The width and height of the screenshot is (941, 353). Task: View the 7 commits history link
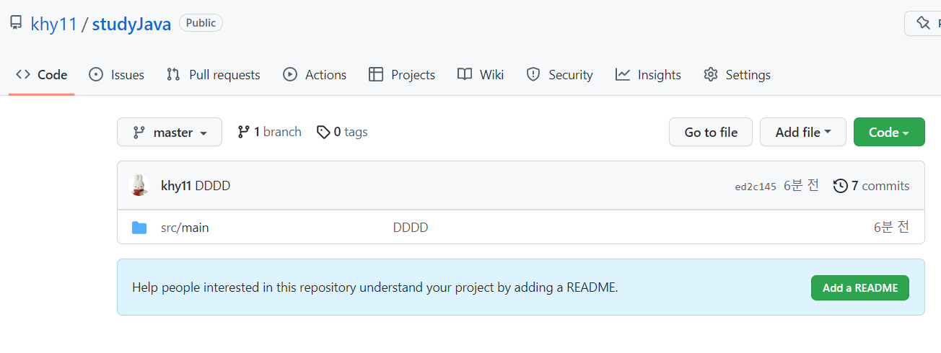[872, 186]
